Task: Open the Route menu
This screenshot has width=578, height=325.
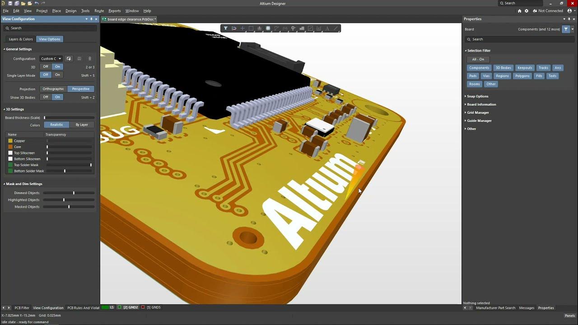Action: pyautogui.click(x=99, y=11)
